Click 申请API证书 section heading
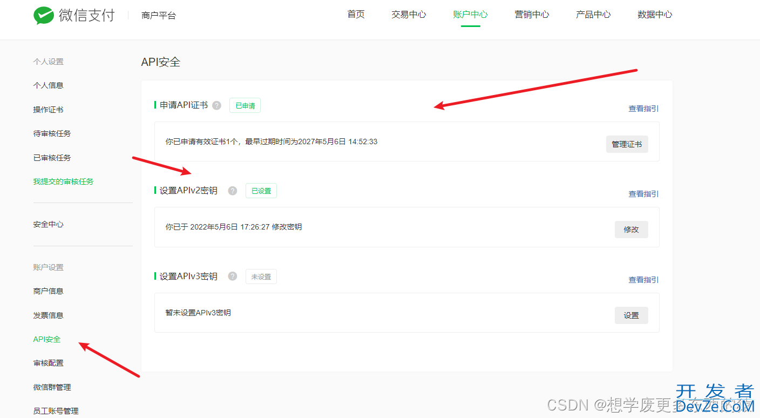The height and width of the screenshot is (418, 760). [x=184, y=105]
